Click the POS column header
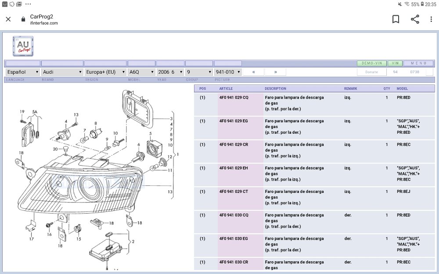 pos(203,89)
